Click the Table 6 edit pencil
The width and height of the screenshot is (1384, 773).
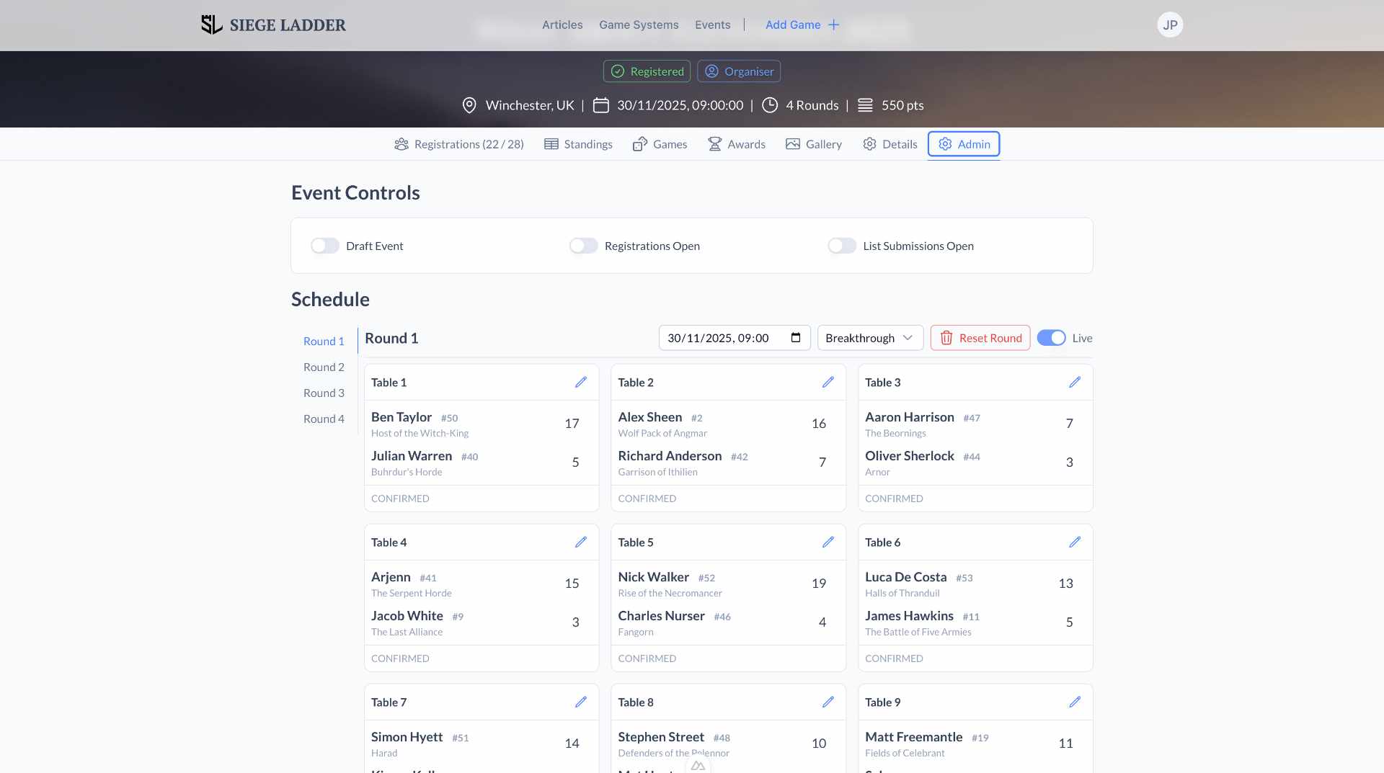pyautogui.click(x=1074, y=542)
